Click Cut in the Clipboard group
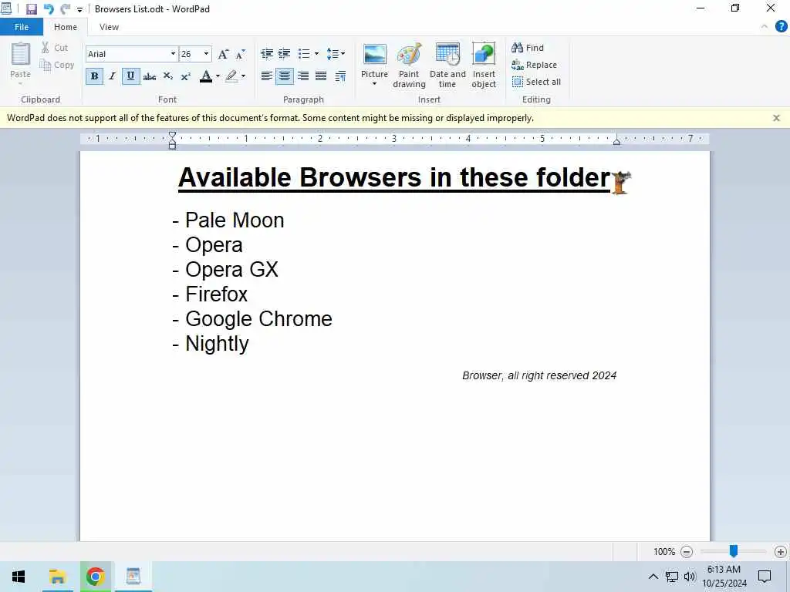The height and width of the screenshot is (592, 790). pos(55,48)
